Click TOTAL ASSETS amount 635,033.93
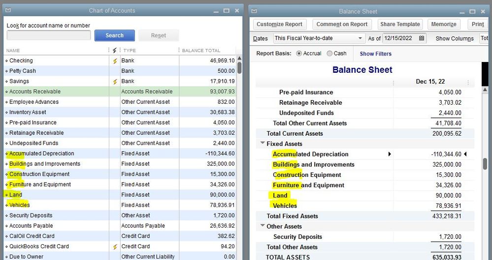Screen dimensions: 492x260 click(x=447, y=257)
